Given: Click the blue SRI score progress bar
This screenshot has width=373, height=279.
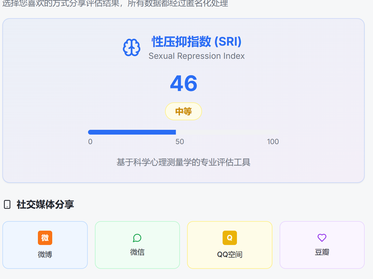Looking at the screenshot, I should [x=184, y=132].
